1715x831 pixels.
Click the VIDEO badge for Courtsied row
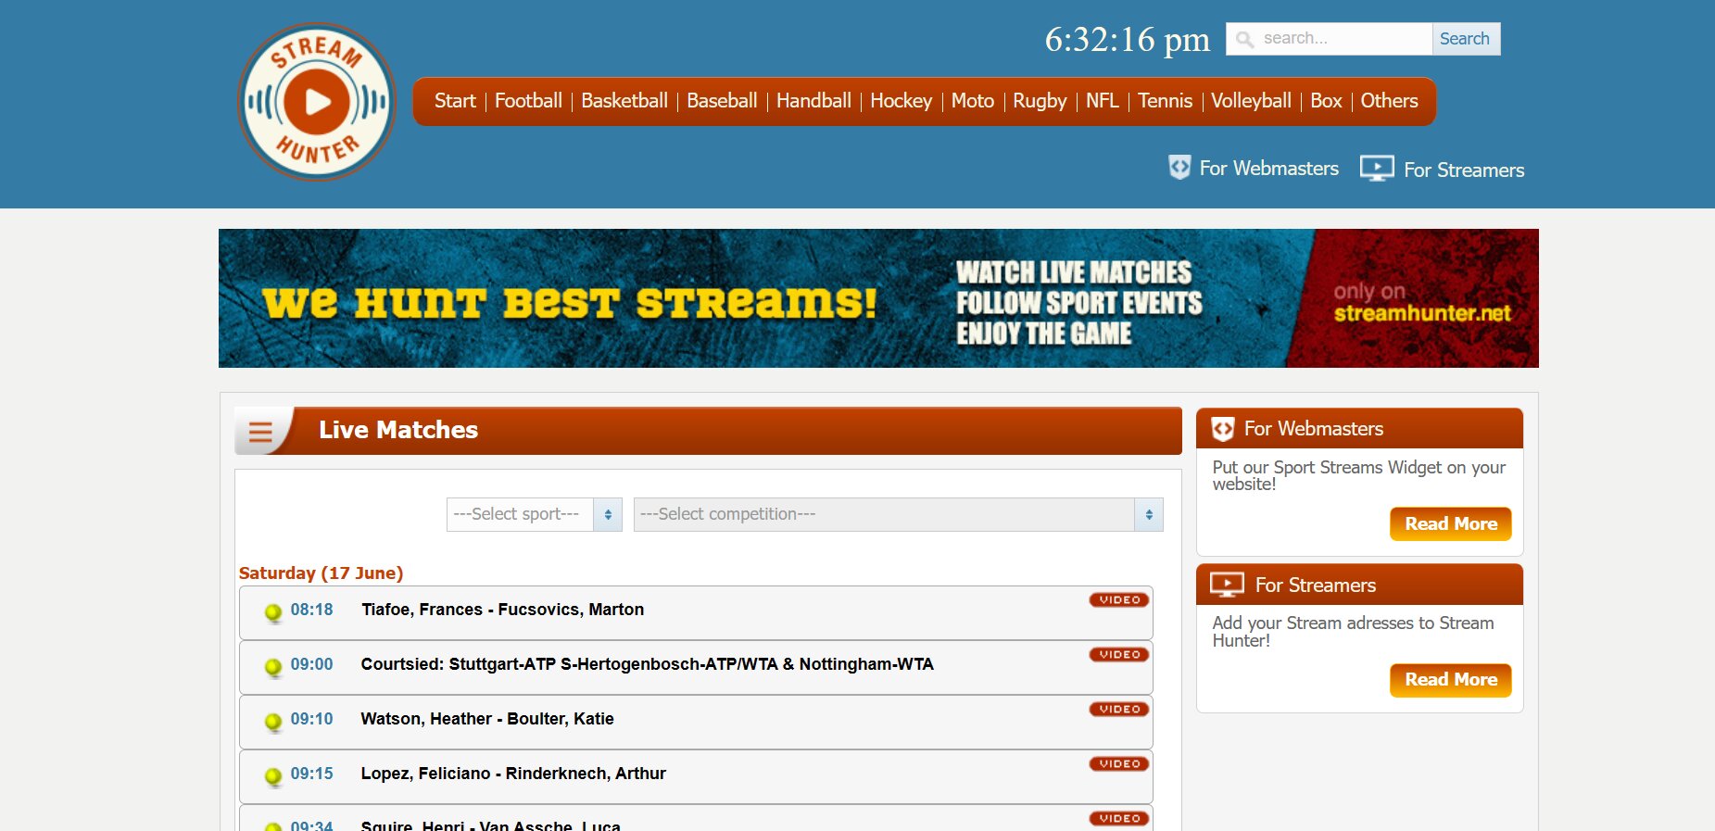(x=1119, y=655)
